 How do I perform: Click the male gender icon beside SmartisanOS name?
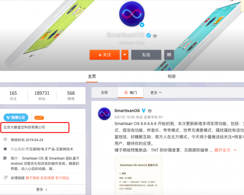(x=148, y=35)
